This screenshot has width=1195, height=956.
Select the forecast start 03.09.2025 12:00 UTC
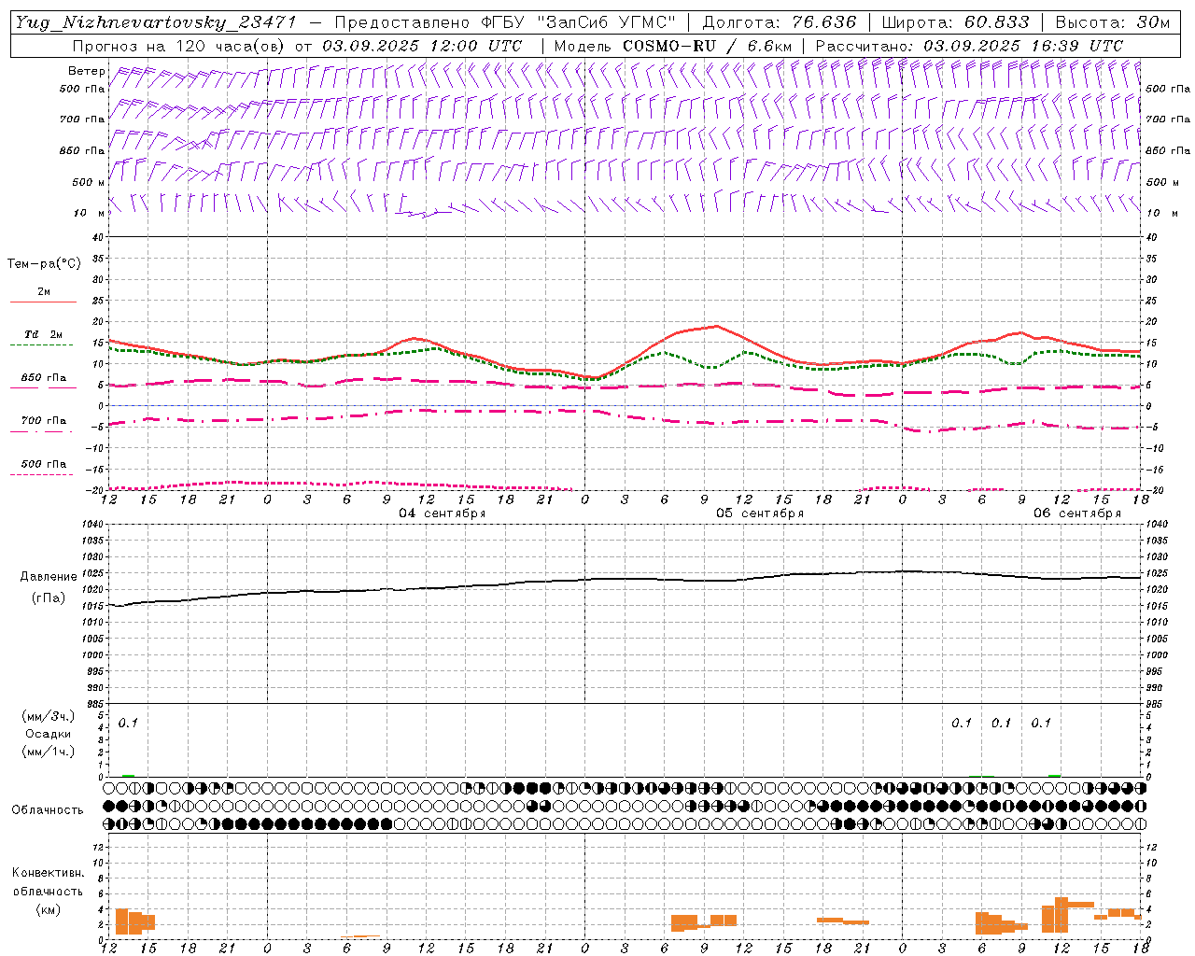click(422, 46)
